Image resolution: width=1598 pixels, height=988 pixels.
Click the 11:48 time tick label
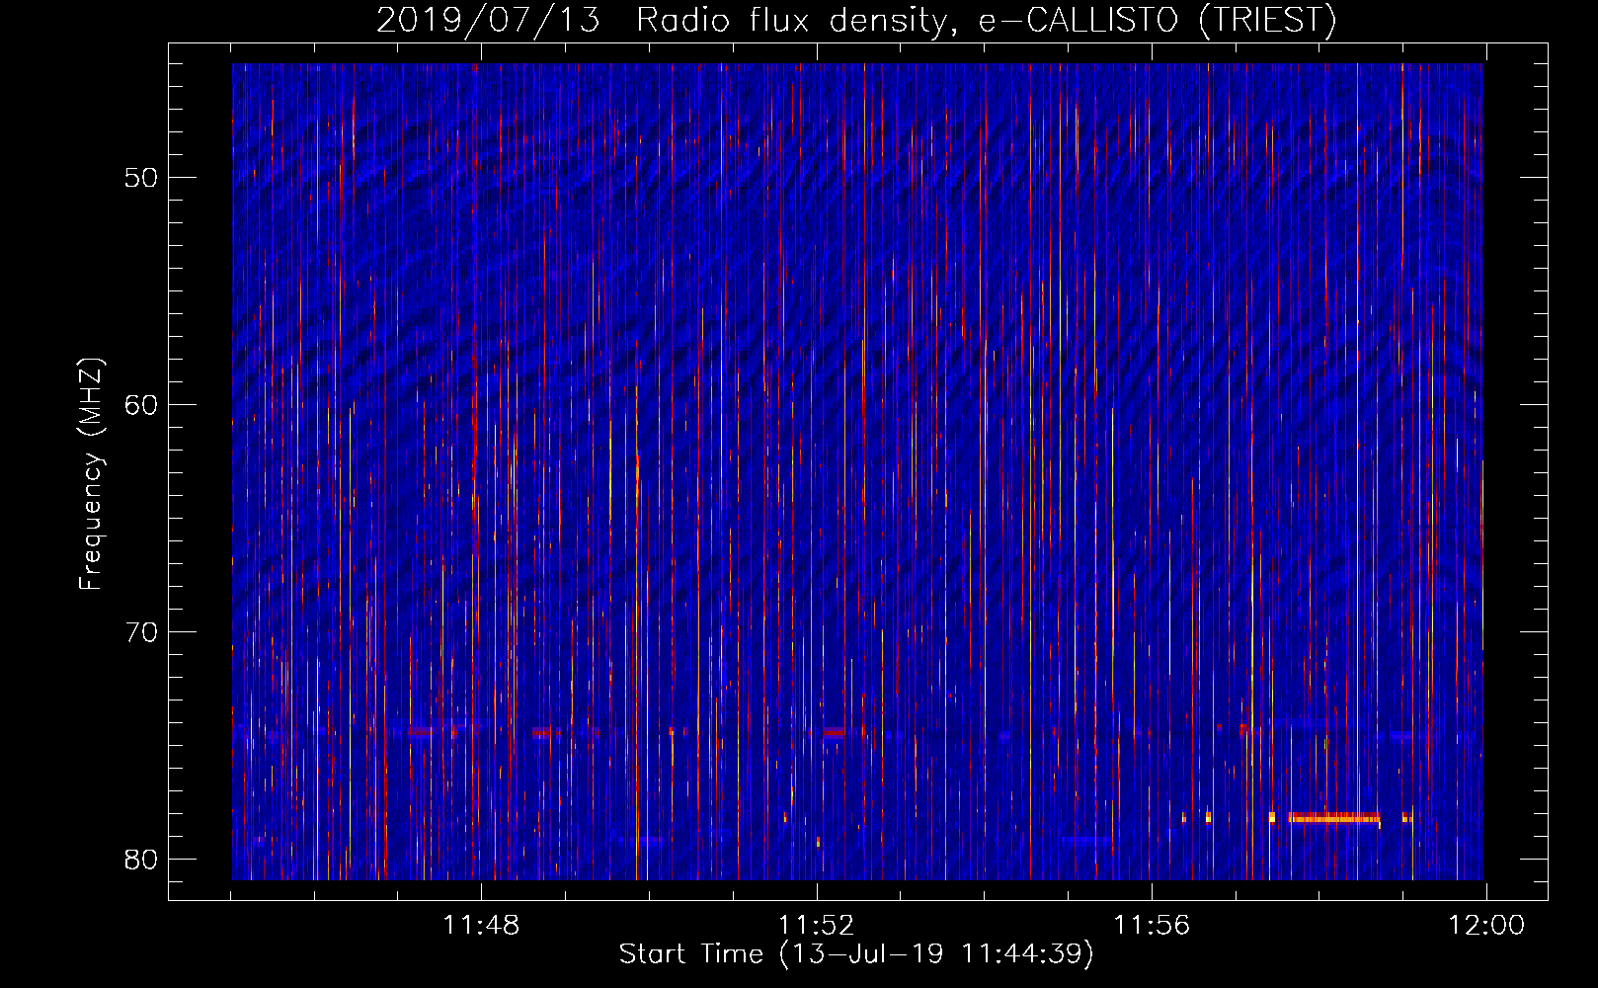(x=481, y=926)
